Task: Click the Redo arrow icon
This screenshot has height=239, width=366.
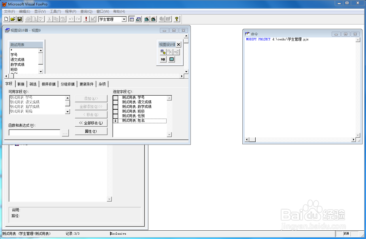Action: click(78, 19)
